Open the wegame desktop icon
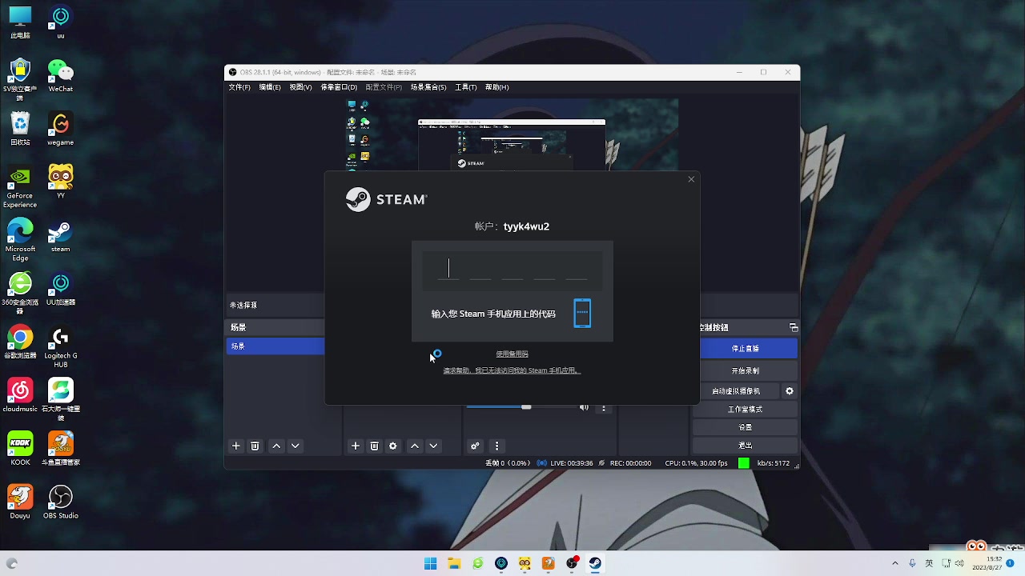1025x576 pixels. tap(61, 130)
